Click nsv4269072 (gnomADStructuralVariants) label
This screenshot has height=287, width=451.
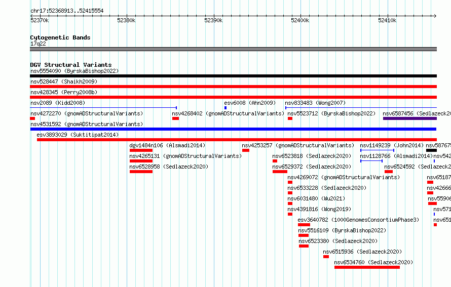pyautogui.click(x=344, y=177)
